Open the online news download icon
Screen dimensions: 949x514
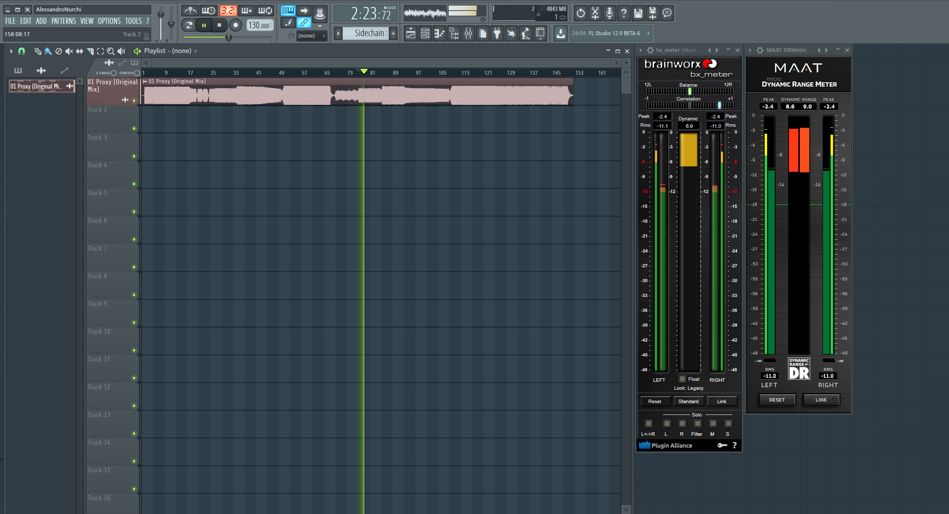click(560, 34)
